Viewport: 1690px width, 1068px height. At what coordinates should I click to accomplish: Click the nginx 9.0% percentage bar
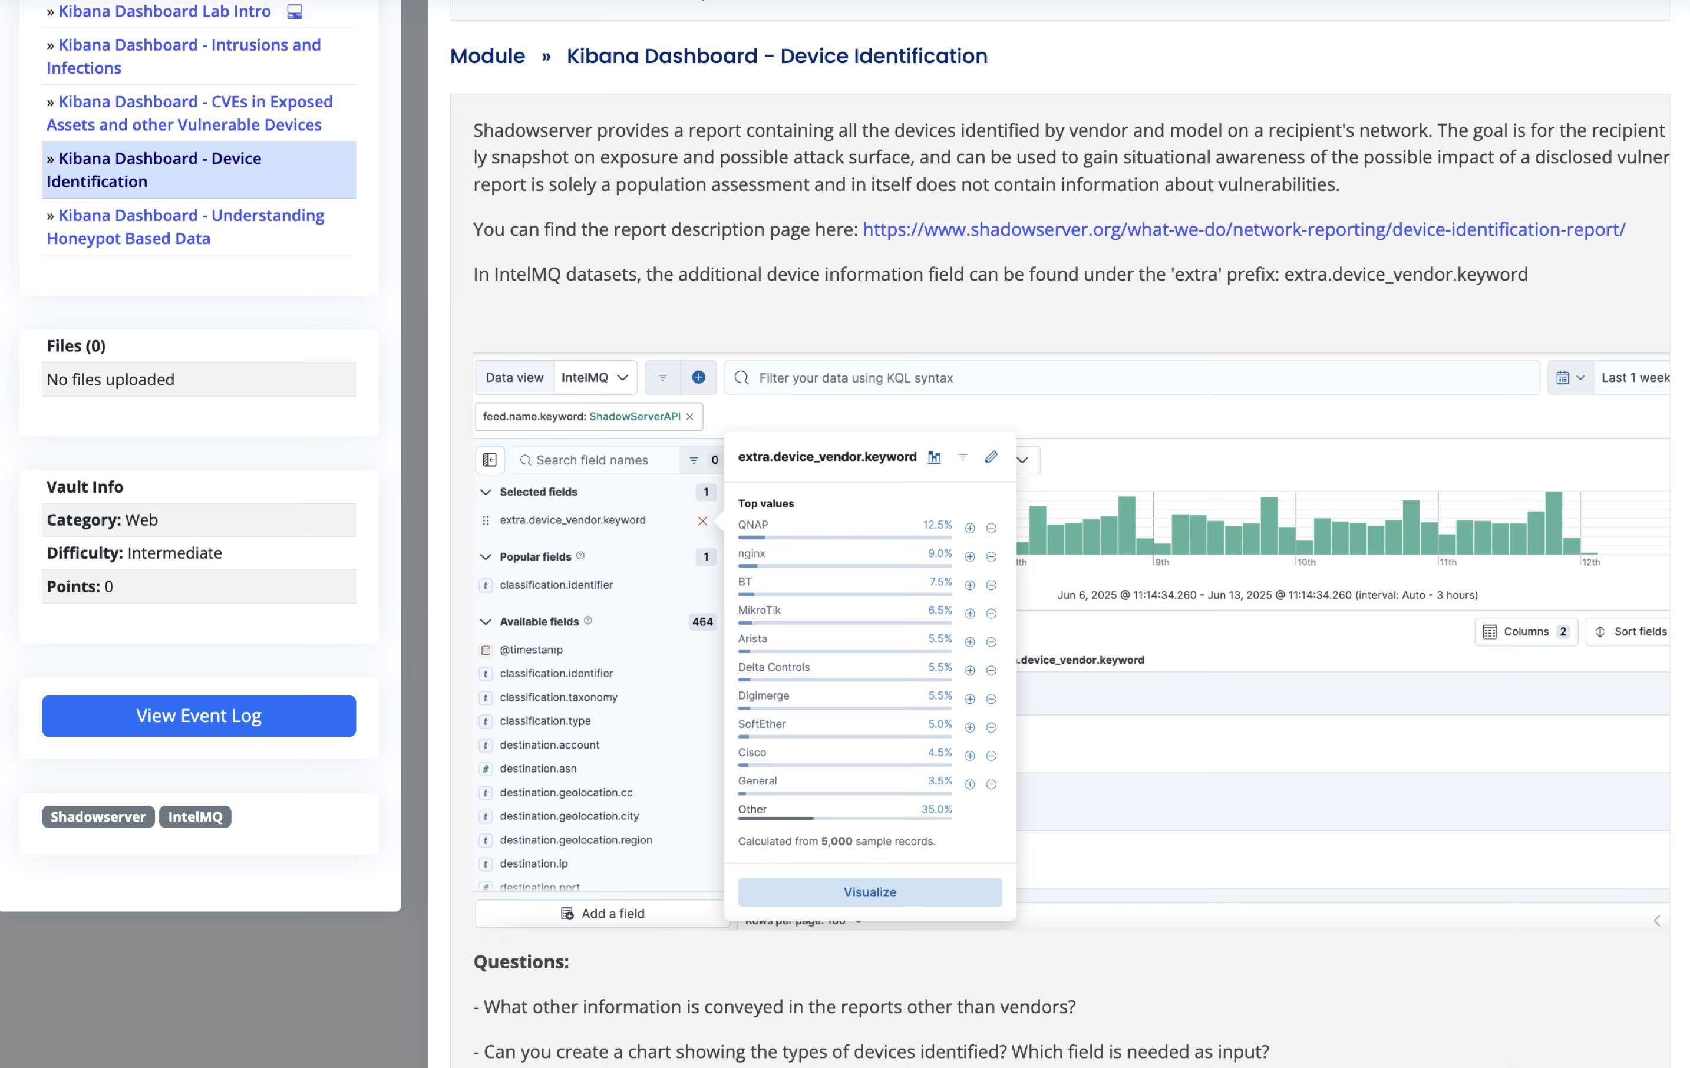click(845, 565)
